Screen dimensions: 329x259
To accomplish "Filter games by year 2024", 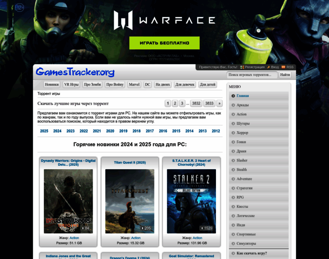I will [57, 131].
